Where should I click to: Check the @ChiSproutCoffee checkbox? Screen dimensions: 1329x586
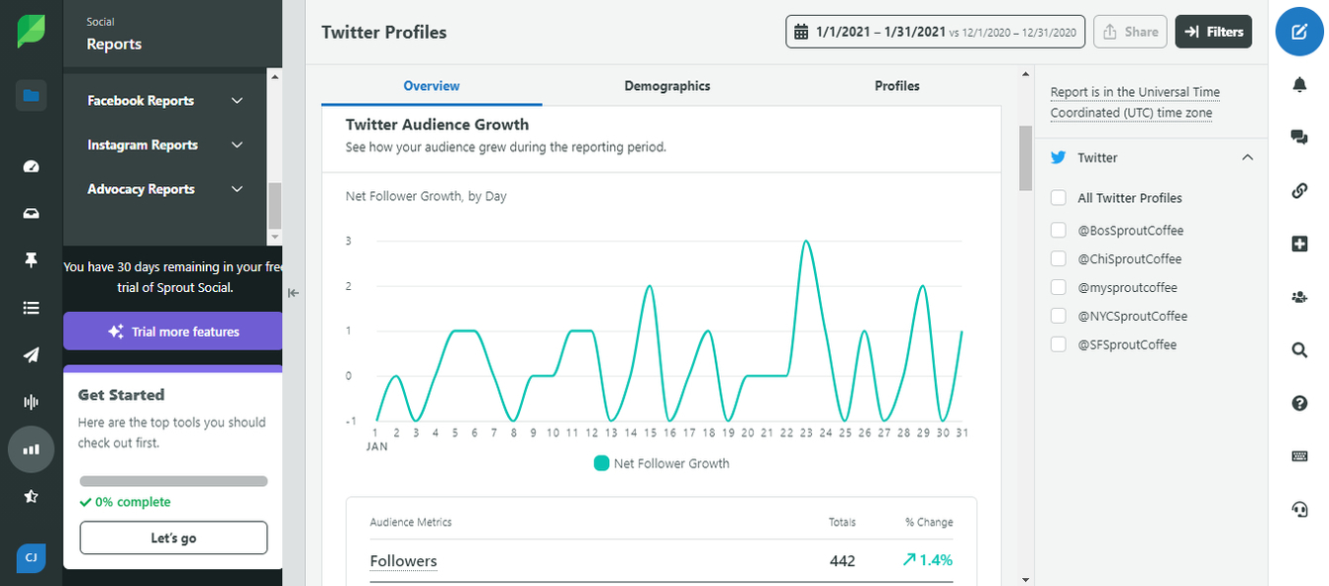[1059, 259]
